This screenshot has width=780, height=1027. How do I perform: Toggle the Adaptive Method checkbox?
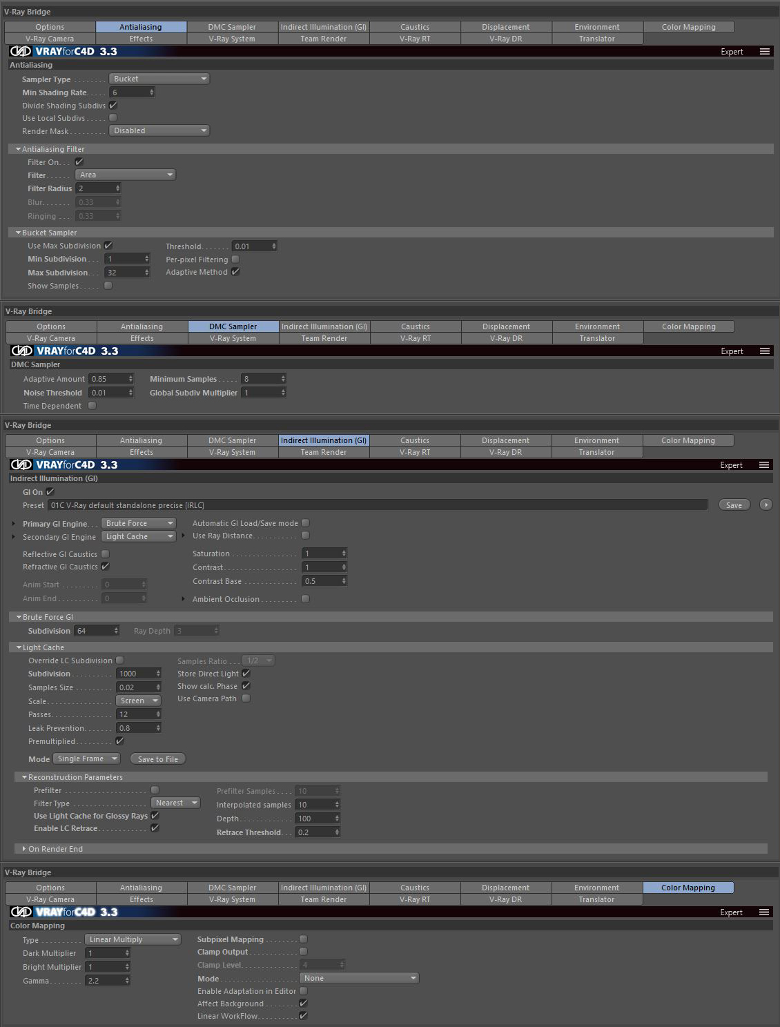pos(235,272)
